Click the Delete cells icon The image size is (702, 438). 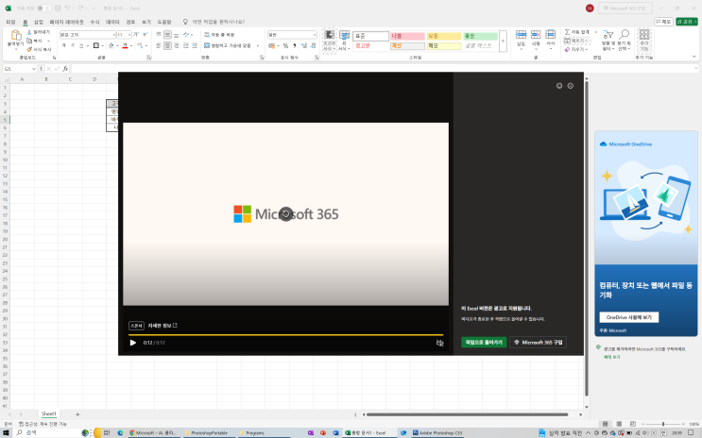[536, 36]
